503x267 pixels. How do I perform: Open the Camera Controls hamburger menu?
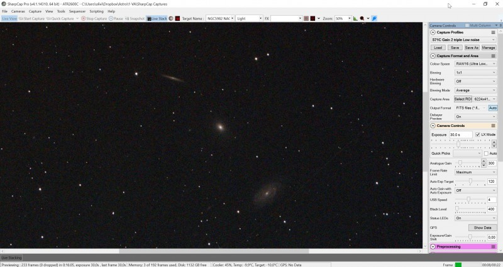(493, 126)
